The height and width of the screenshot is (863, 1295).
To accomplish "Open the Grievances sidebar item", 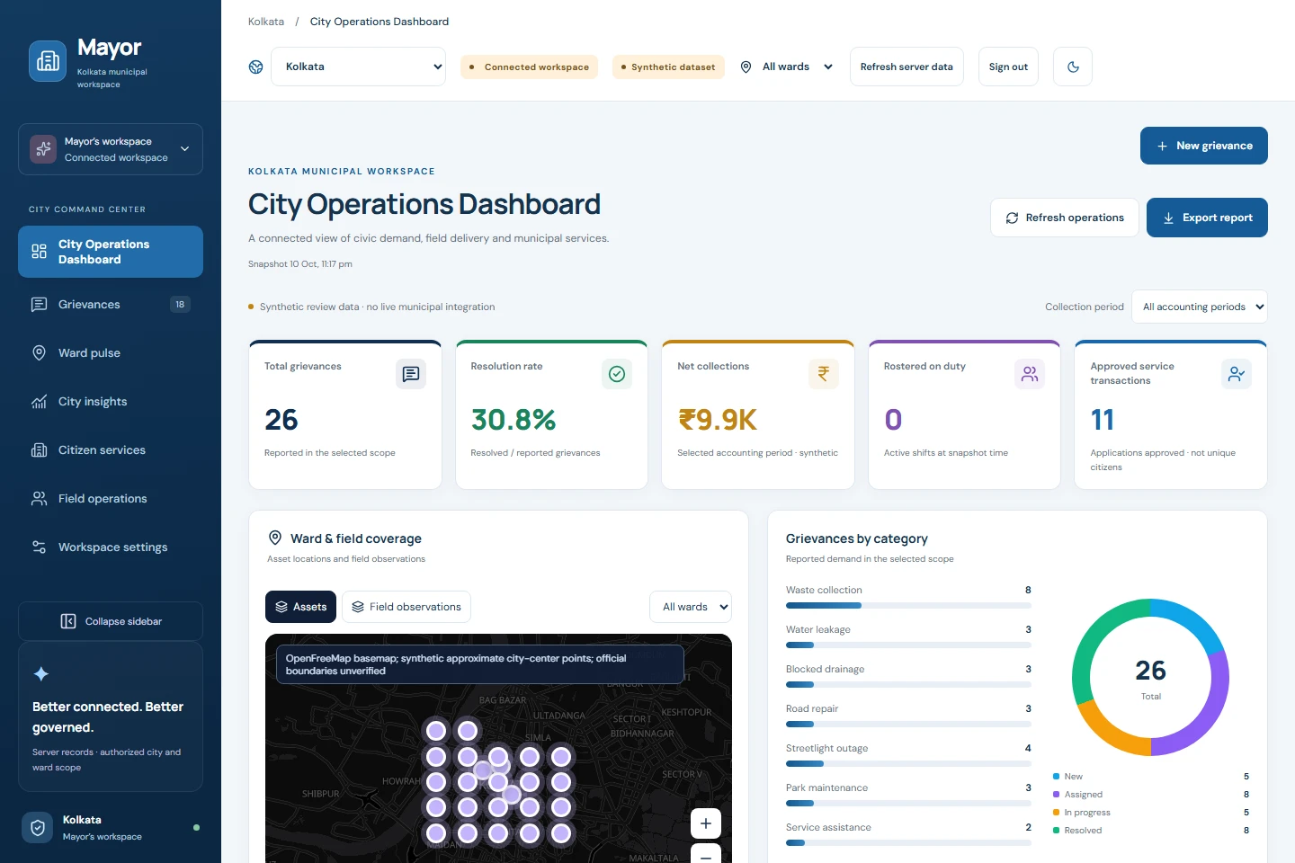I will tap(111, 305).
